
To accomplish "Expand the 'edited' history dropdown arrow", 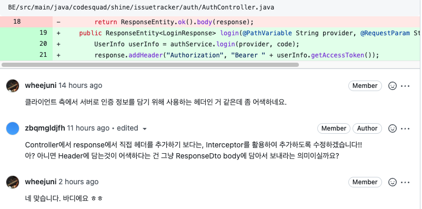I will (145, 129).
